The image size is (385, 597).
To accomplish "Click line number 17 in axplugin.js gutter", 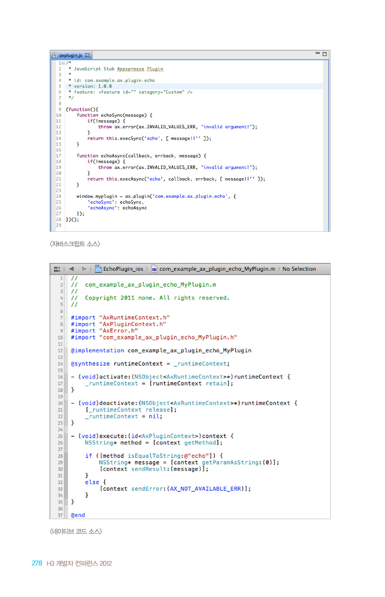I will (59, 156).
